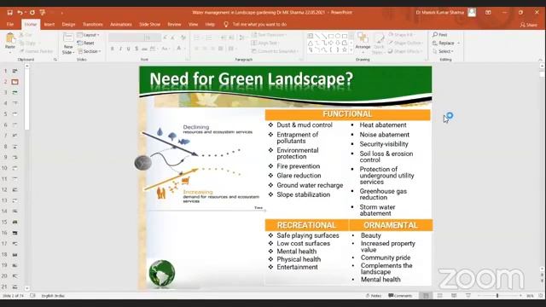Open the Quick Styles gallery
This screenshot has width=546, height=307.
click(x=379, y=43)
